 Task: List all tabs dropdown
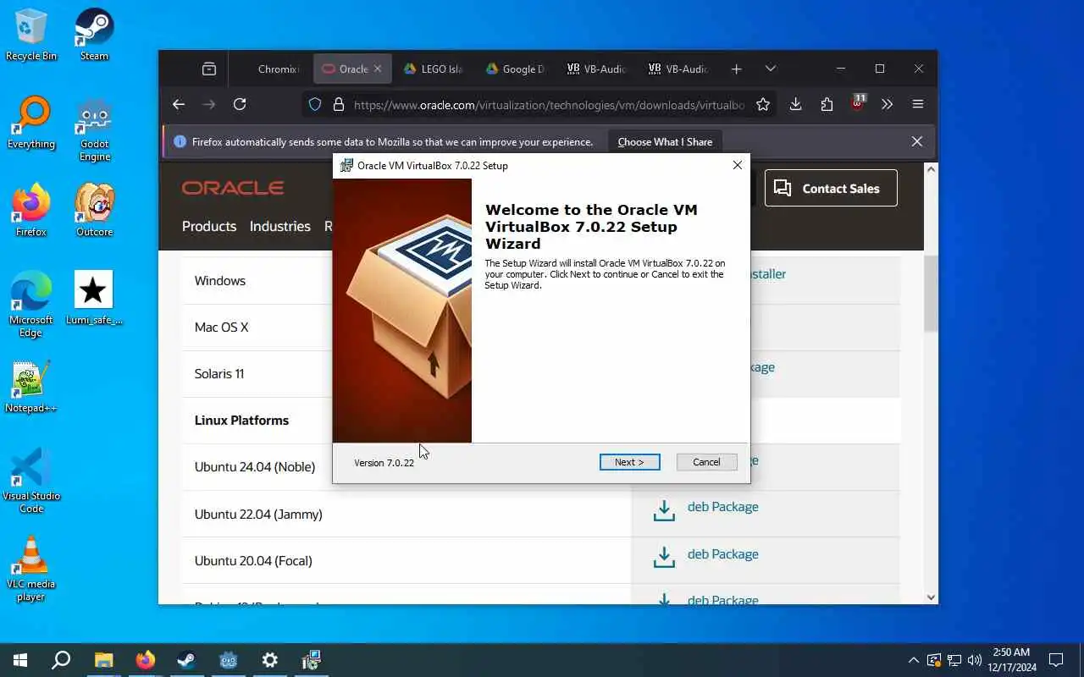(770, 69)
